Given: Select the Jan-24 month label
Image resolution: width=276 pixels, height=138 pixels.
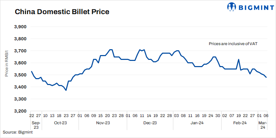Looking at the screenshot, I should (196, 123).
